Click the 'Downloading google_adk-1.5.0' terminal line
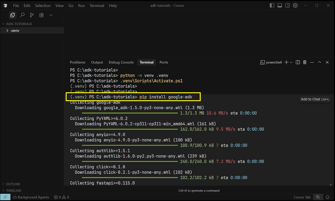 (139, 108)
